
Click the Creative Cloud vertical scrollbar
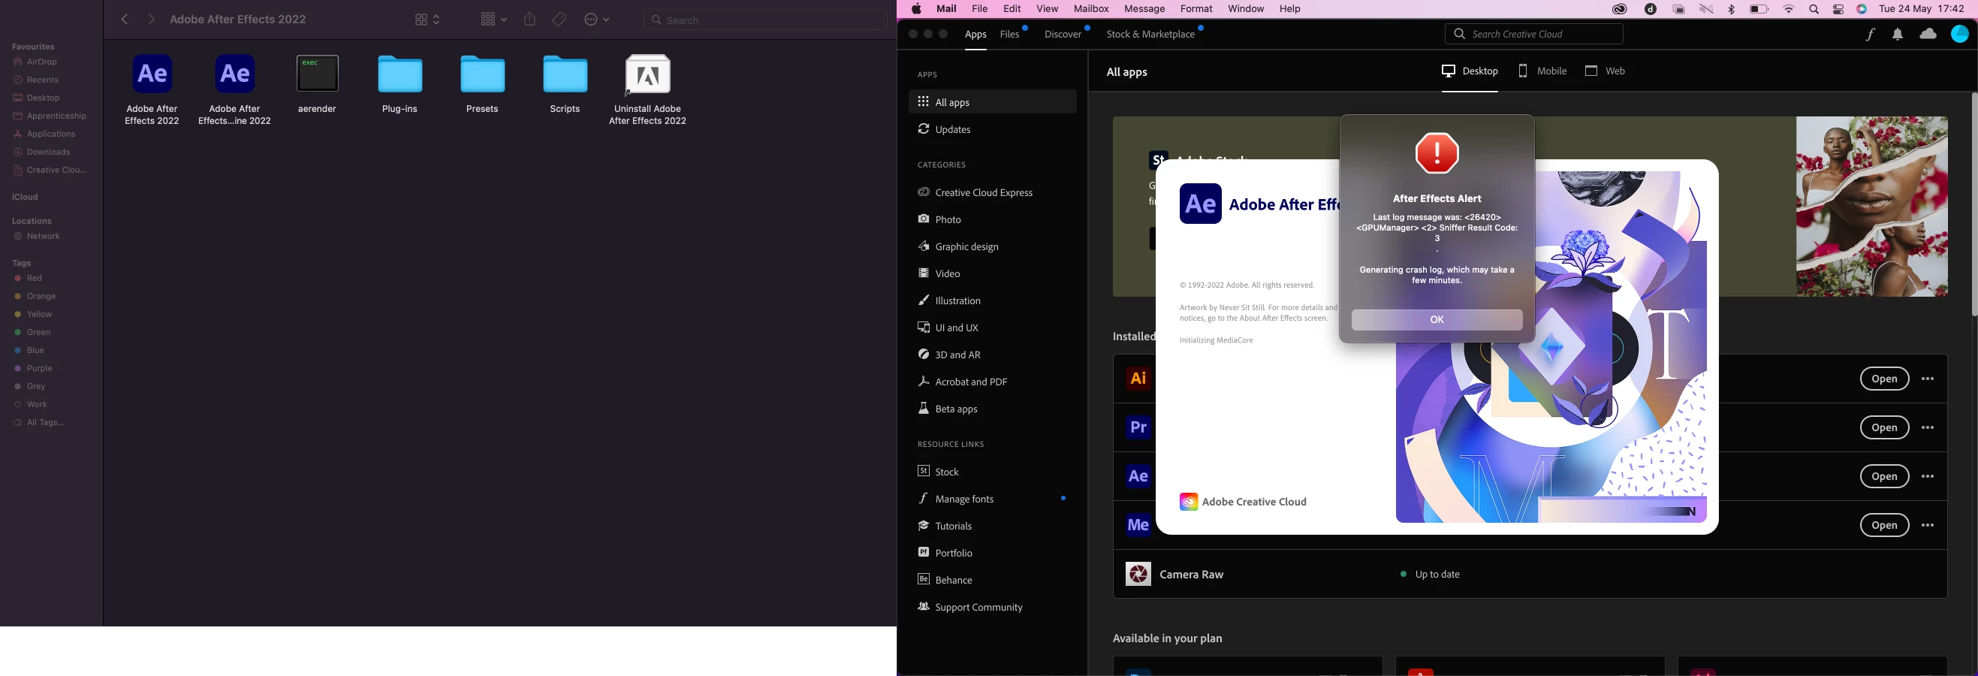click(1973, 205)
